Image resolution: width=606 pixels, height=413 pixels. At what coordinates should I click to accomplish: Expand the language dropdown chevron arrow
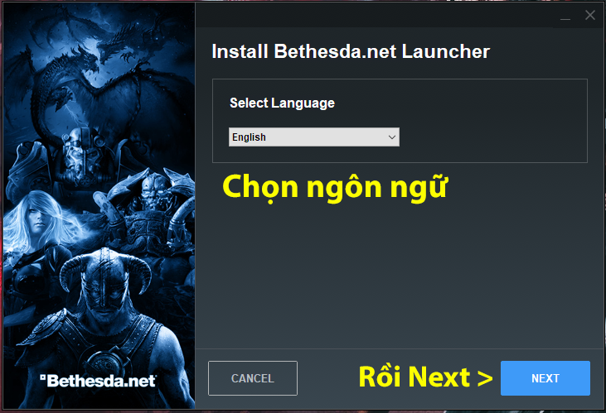pyautogui.click(x=391, y=137)
